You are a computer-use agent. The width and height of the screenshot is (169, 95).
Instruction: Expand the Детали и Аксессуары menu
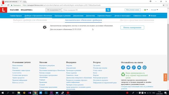pyautogui.click(x=123, y=16)
